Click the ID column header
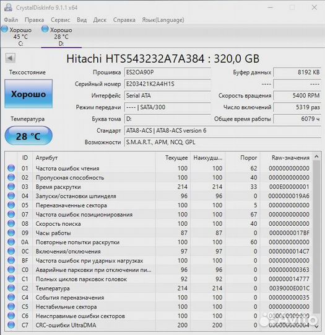This screenshot has width=325, height=335. point(25,158)
